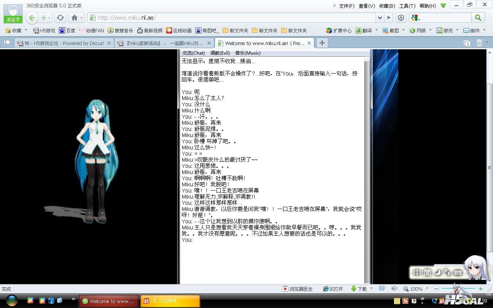Click the 翻译 translate tool
This screenshot has width=493, height=308.
(364, 30)
